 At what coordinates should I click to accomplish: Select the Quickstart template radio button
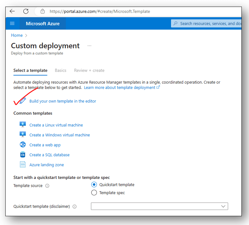point(94,185)
